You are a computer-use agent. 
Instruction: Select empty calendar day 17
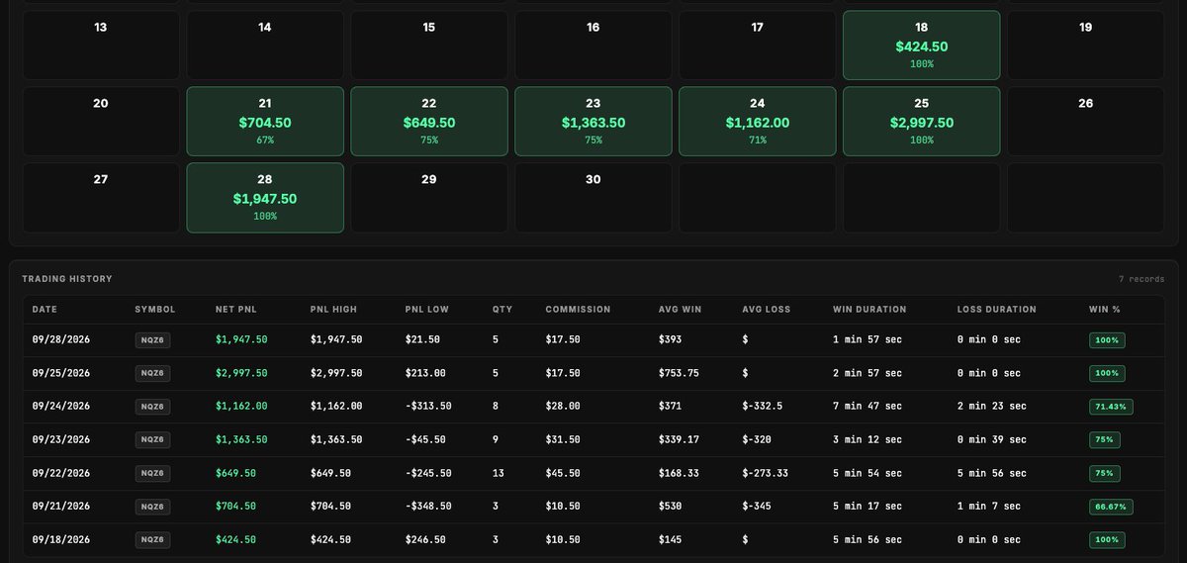(x=758, y=45)
